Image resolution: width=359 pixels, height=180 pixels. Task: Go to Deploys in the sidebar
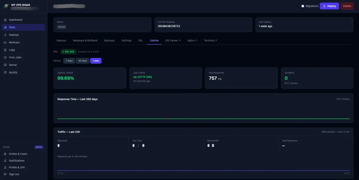pos(23,35)
